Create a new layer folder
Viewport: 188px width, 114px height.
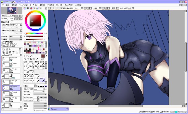pos(10,49)
